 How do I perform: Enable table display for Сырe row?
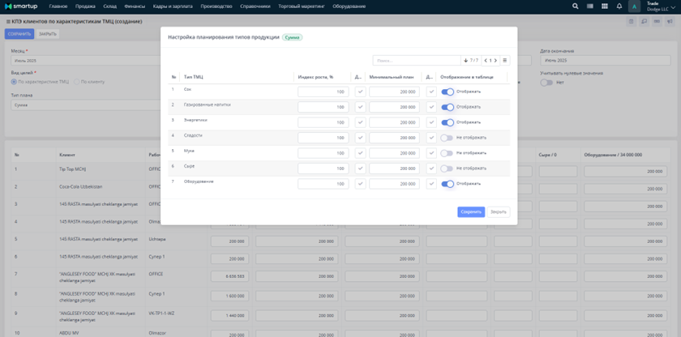pos(447,168)
